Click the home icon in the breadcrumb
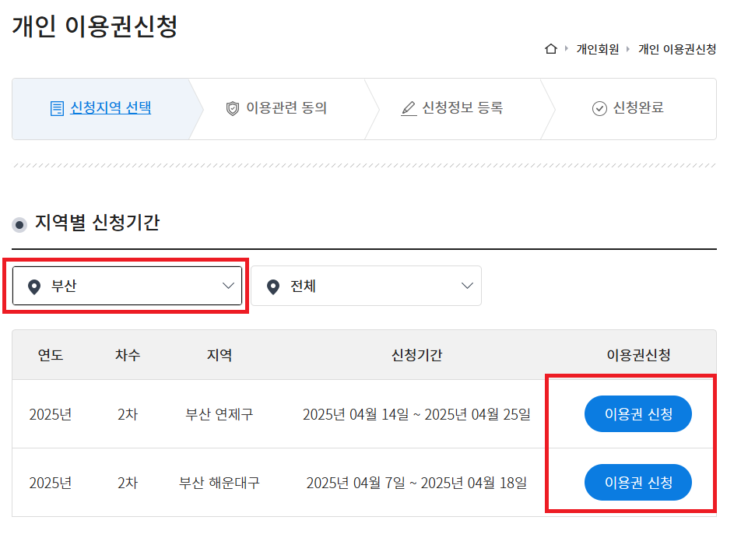Image resolution: width=755 pixels, height=552 pixels. (551, 48)
